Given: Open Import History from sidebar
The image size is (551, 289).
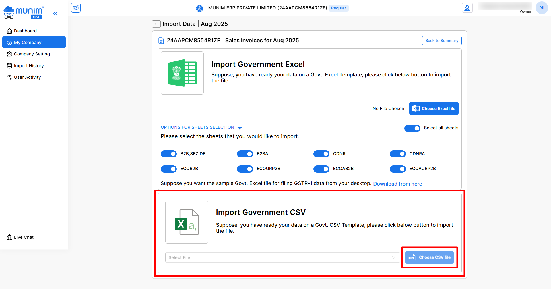Looking at the screenshot, I should coord(29,66).
